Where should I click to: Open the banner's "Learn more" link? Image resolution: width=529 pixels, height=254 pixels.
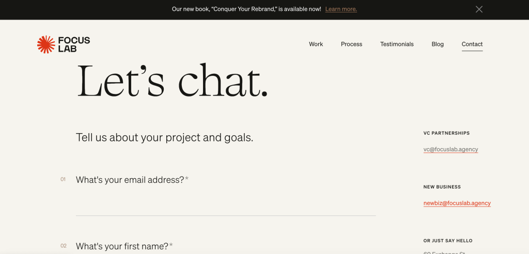(x=341, y=9)
